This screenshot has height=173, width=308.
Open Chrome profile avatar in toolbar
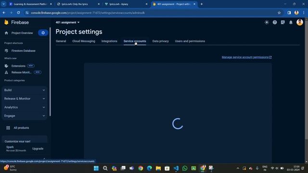296,13
